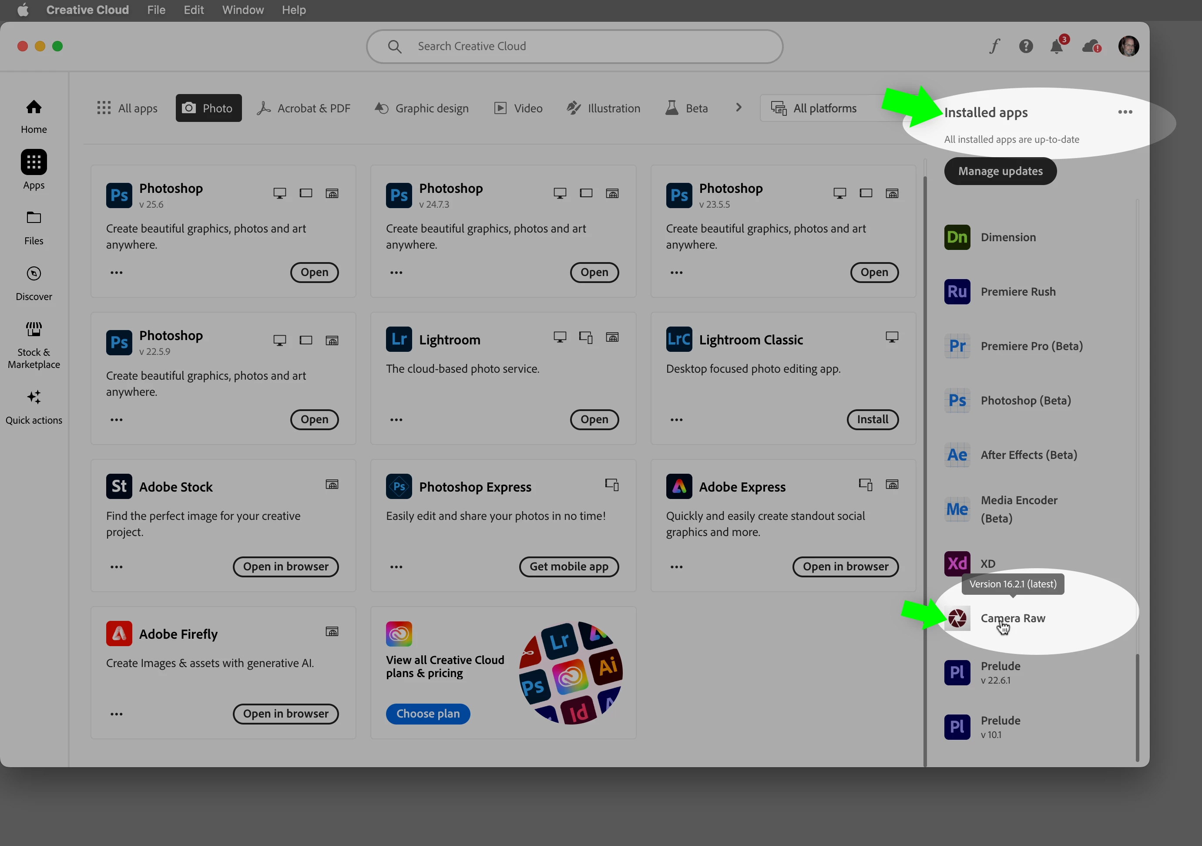
Task: Click the cloud sync status icon
Action: [x=1091, y=47]
